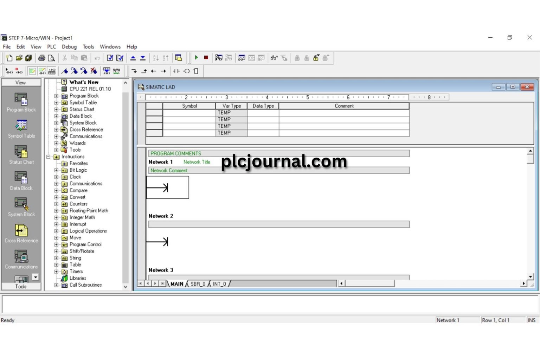The width and height of the screenshot is (540, 356).
Task: Toggle the Program Status glasses icon
Action: click(x=274, y=58)
